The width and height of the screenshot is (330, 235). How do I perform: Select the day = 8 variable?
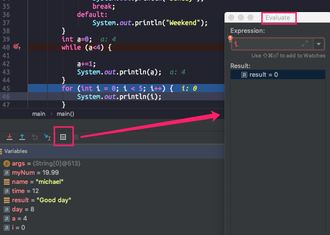click(x=23, y=209)
